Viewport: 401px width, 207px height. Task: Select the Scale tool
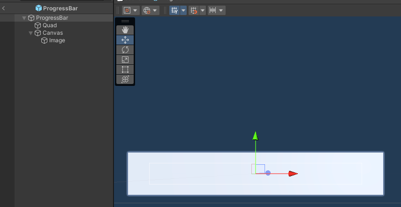pyautogui.click(x=125, y=60)
